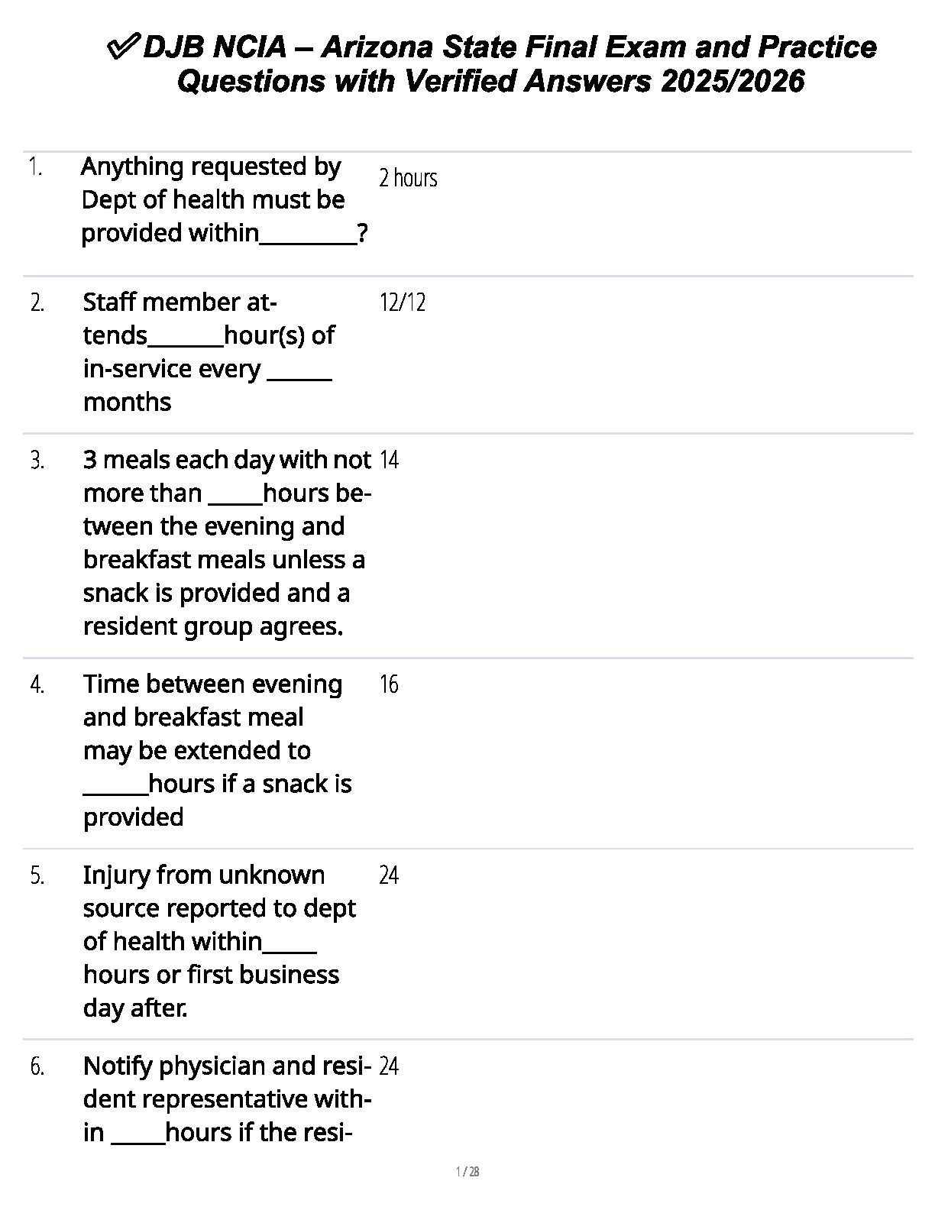The image size is (935, 1210).
Task: Click the "14" answer
Action: (389, 460)
